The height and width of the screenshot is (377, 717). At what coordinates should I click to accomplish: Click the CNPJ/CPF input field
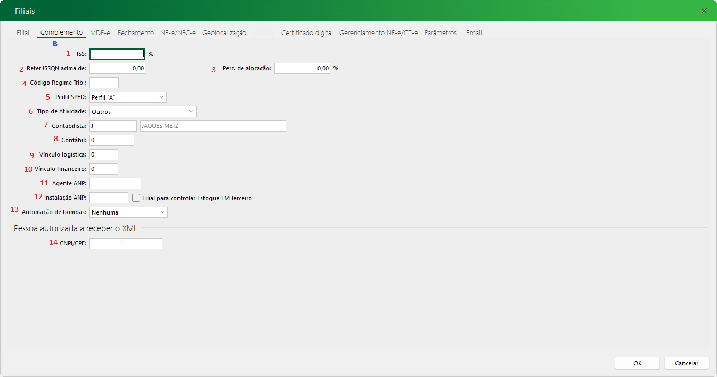point(126,243)
